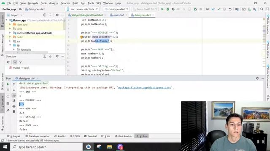Open the Dart Analysis tool window
This screenshot has height=151, width=270.
click(124, 136)
